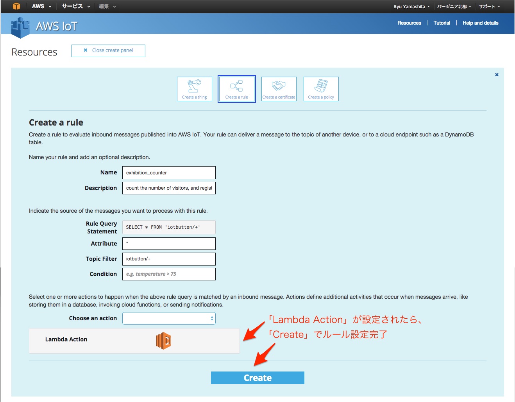Open the サービス services menu
The height and width of the screenshot is (402, 515).
76,6
